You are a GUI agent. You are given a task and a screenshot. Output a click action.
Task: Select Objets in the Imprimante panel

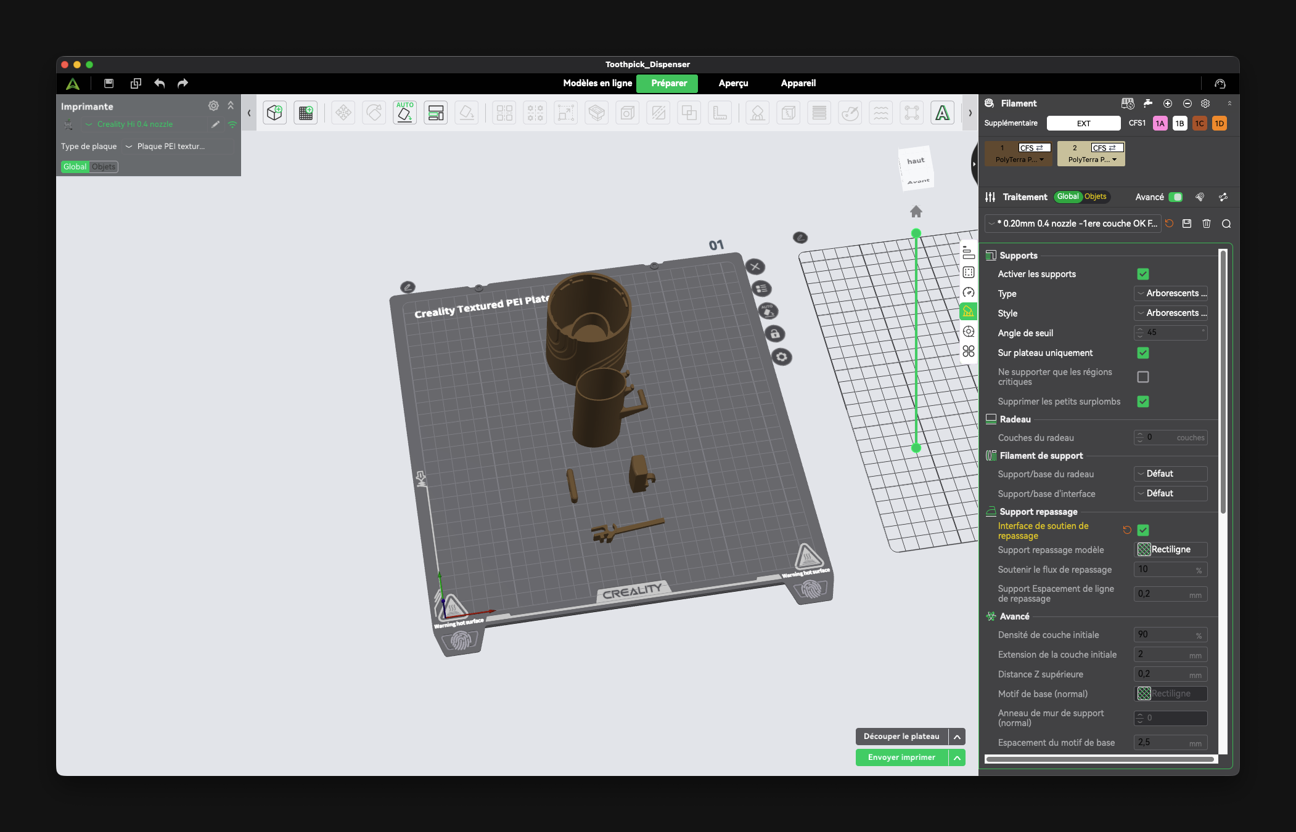click(x=104, y=167)
